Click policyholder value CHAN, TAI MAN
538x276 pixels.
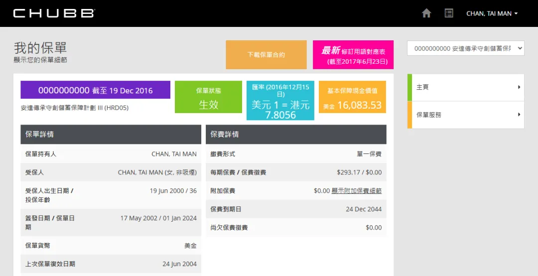click(174, 154)
